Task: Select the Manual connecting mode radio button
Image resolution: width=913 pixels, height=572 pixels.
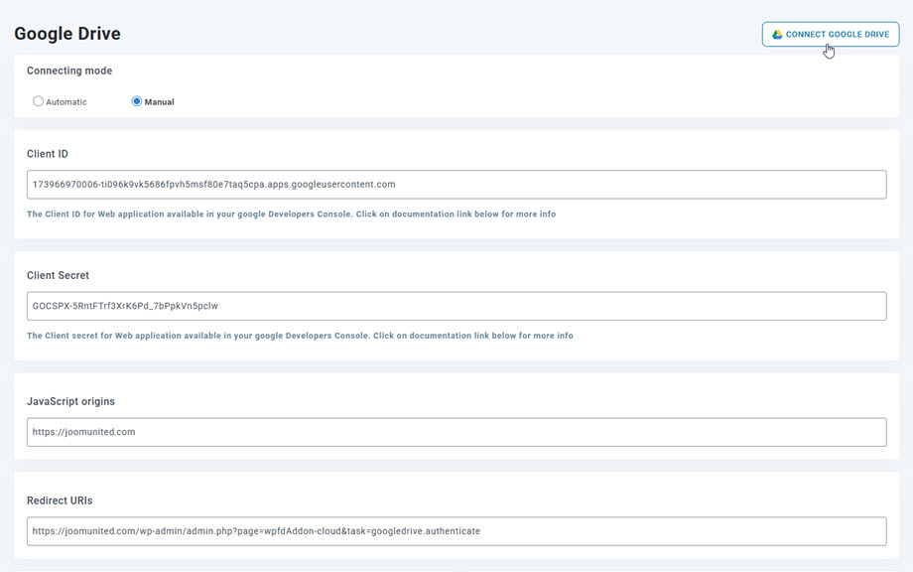Action: click(x=137, y=101)
